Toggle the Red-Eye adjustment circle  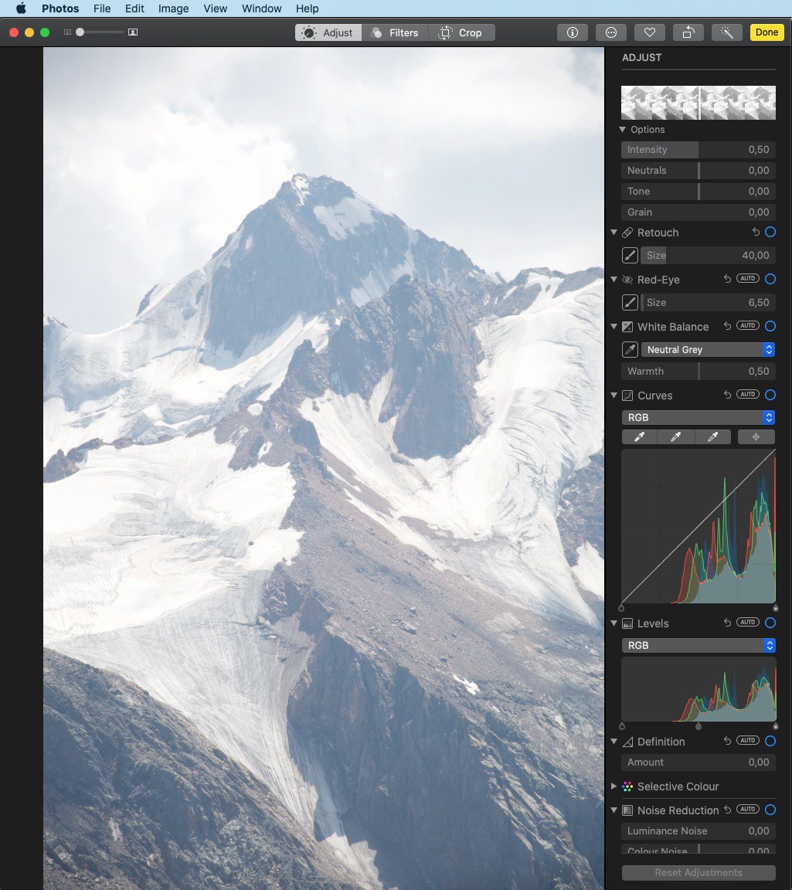[x=770, y=279]
